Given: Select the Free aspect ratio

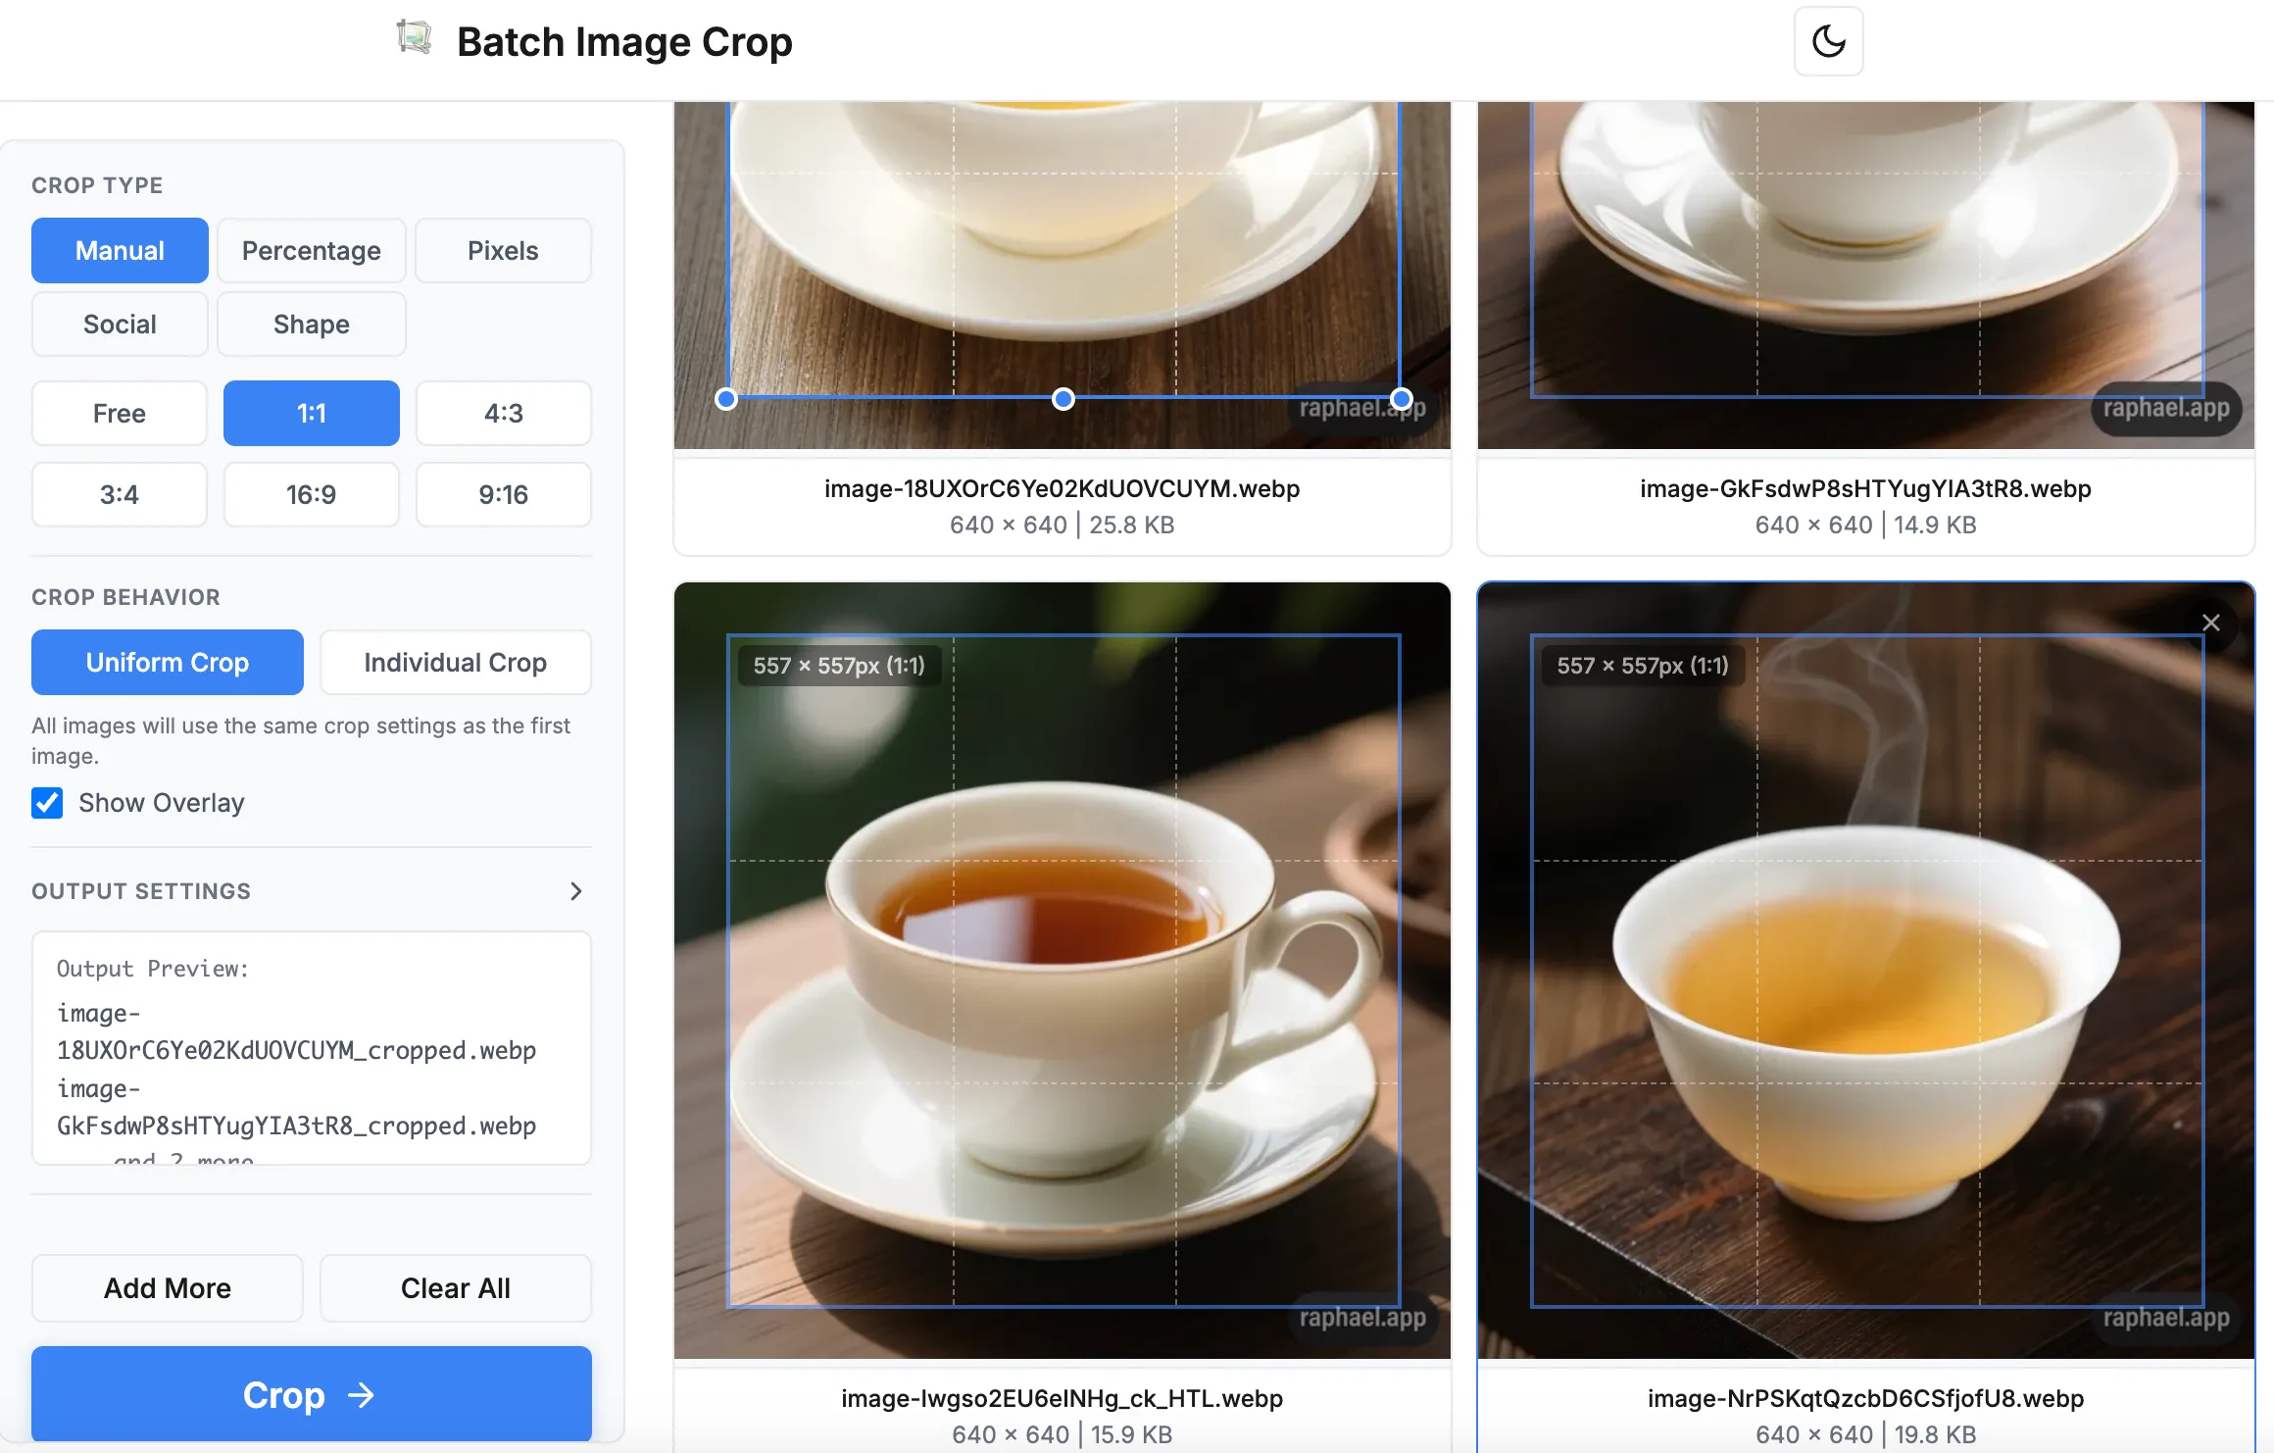Looking at the screenshot, I should (x=119, y=413).
